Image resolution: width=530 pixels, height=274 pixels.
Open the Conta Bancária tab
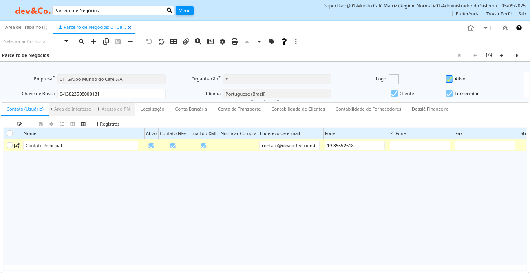click(191, 109)
